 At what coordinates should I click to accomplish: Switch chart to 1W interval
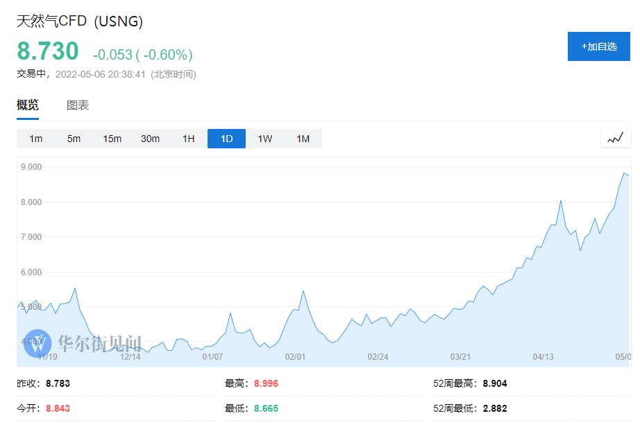[x=265, y=139]
